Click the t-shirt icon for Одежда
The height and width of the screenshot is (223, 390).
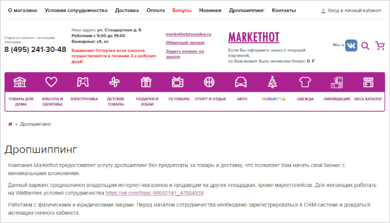pyautogui.click(x=305, y=82)
